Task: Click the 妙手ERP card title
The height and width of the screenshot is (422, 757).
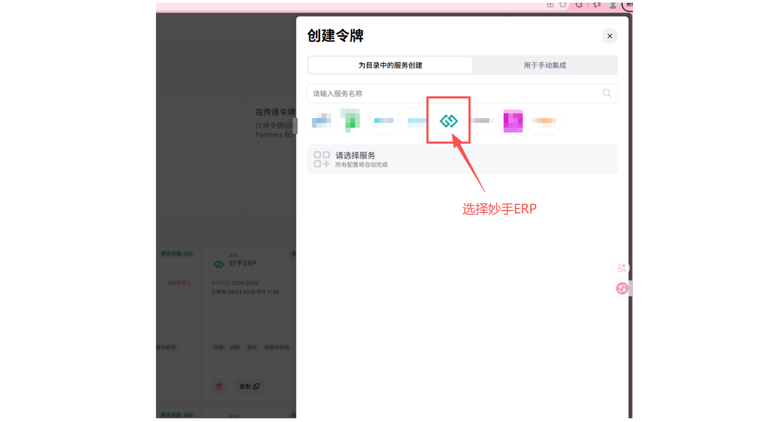Action: click(242, 263)
